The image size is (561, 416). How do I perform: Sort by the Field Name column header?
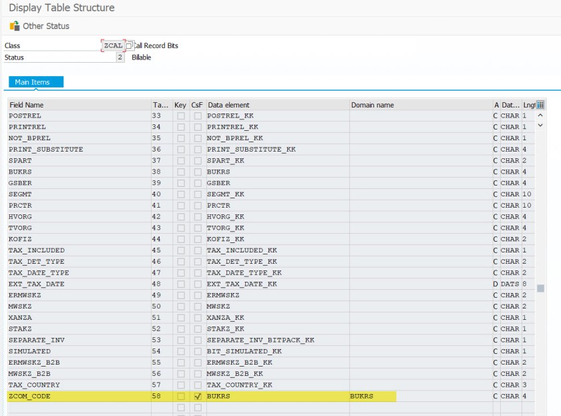(x=79, y=105)
